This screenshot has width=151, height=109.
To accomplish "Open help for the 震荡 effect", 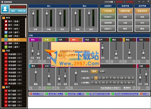I will point(40,88).
